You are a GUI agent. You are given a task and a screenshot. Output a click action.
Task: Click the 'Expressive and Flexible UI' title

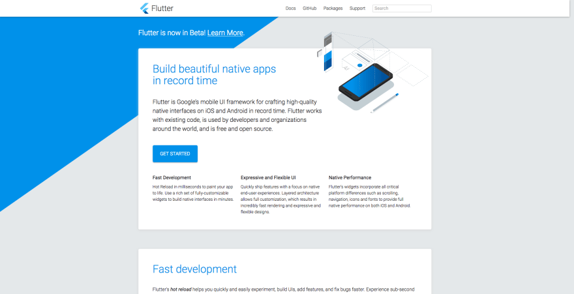(268, 178)
